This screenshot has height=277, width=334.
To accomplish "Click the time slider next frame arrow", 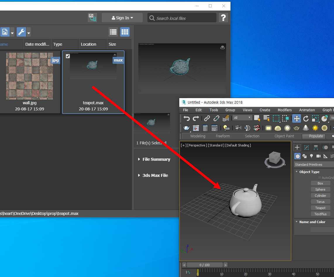I will click(225, 265).
